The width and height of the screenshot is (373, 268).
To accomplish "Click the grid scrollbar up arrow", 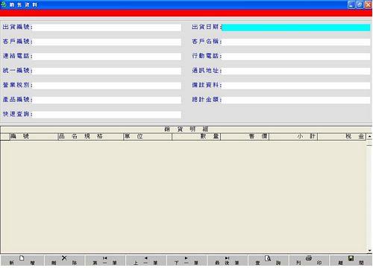I will point(369,136).
